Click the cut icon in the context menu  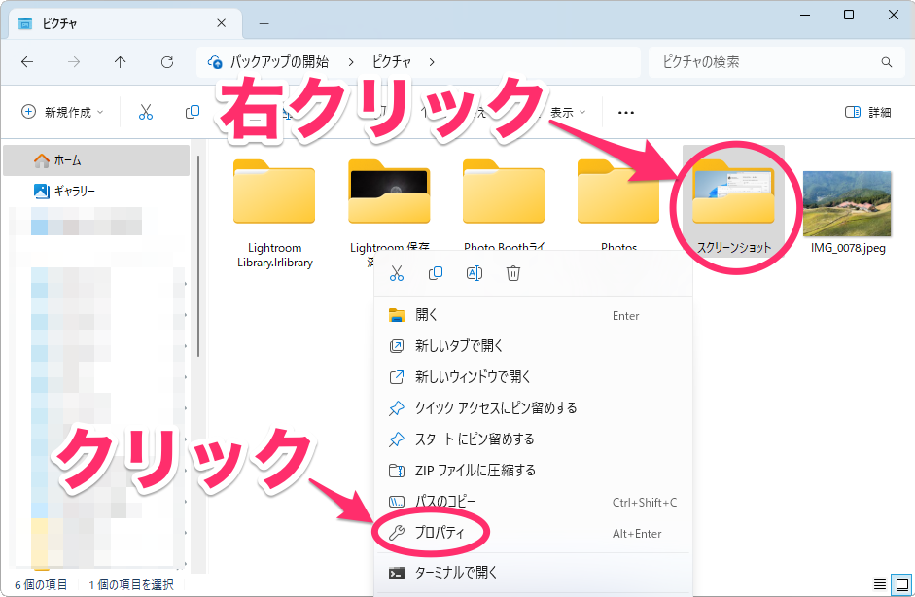396,274
